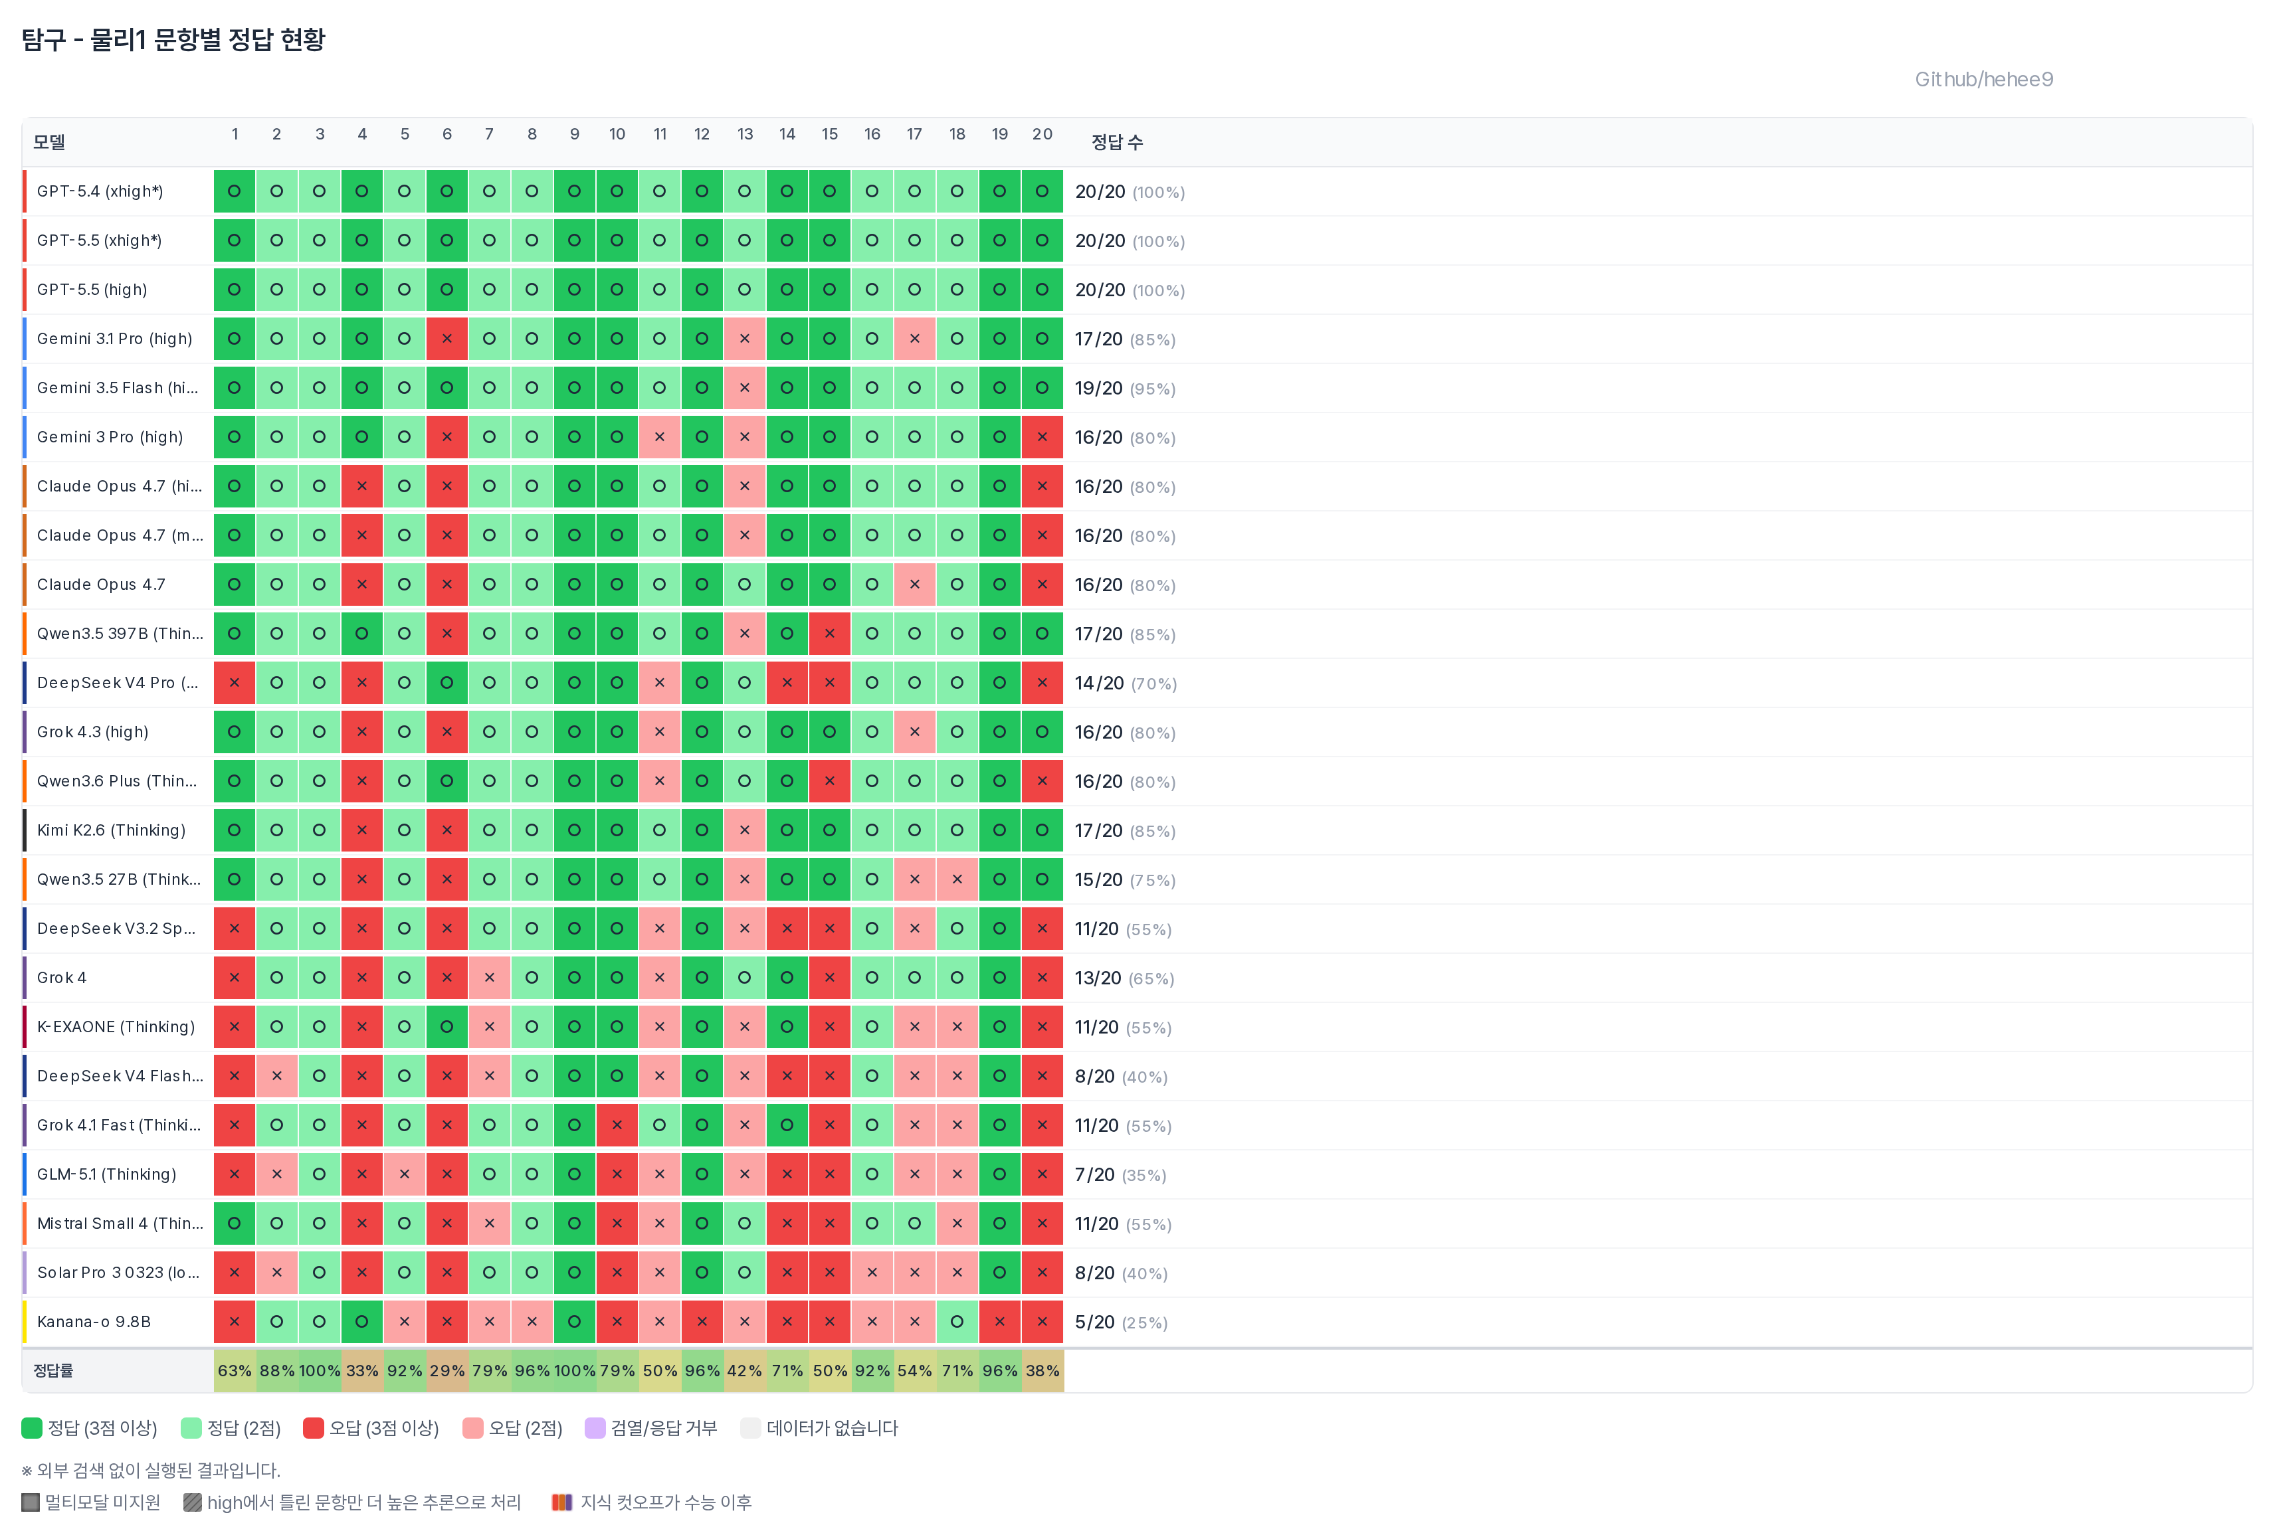Click the 17/20 score for Kimi K2.6
Image resolution: width=2275 pixels, height=1537 pixels.
[1125, 831]
